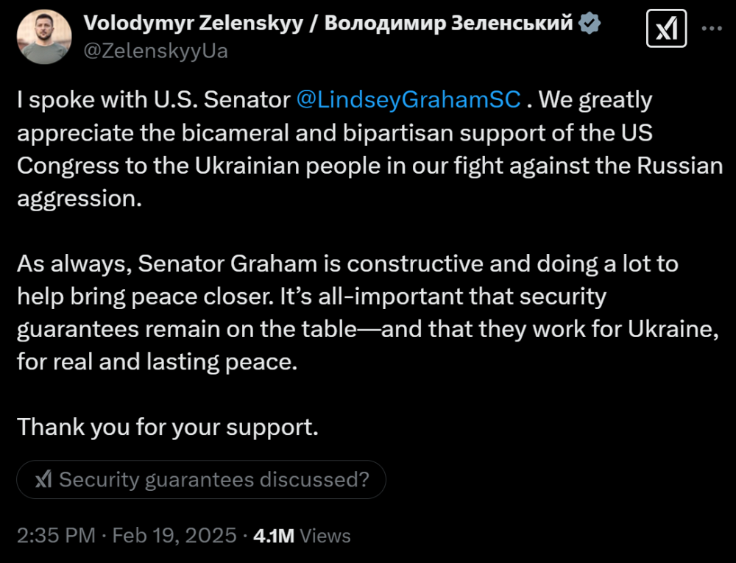Click the Grok logo inside the suggestion pill
The image size is (736, 563).
pos(43,480)
